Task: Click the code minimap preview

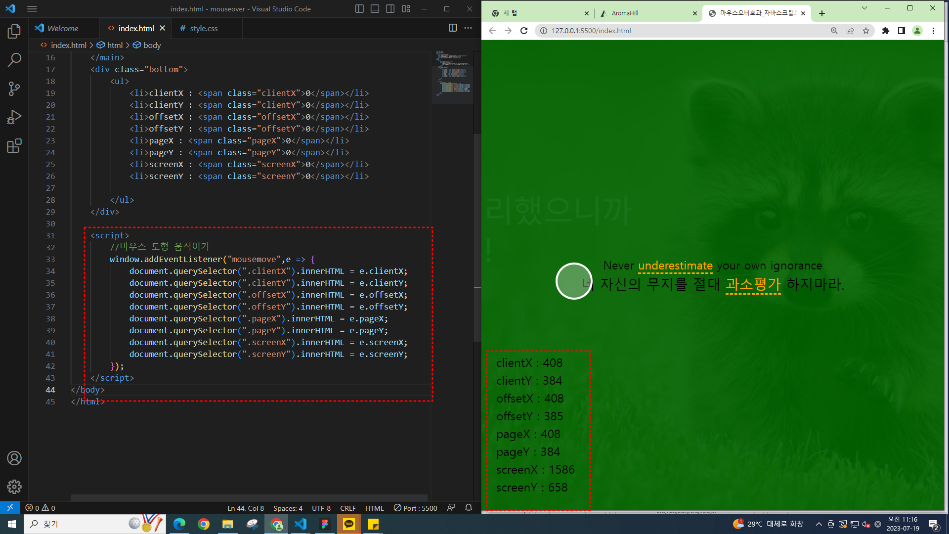Action: (x=453, y=74)
